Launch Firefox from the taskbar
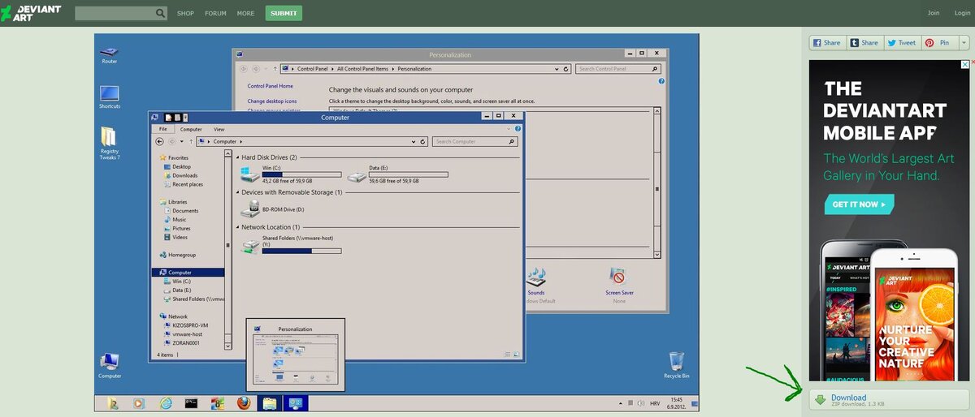This screenshot has width=975, height=417. point(242,403)
